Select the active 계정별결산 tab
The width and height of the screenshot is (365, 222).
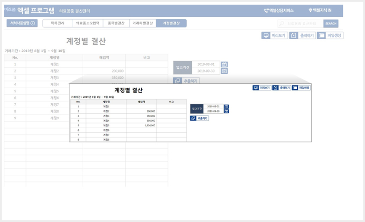coord(171,23)
